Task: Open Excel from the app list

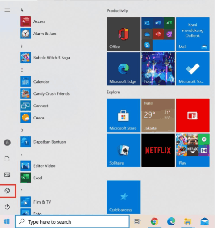Action: coord(31,178)
